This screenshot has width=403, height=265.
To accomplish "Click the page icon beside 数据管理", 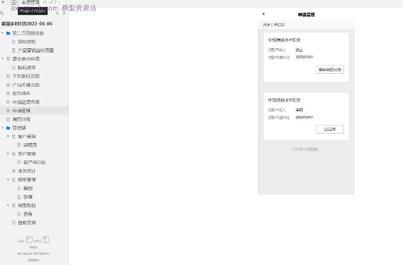I will click(x=14, y=223).
